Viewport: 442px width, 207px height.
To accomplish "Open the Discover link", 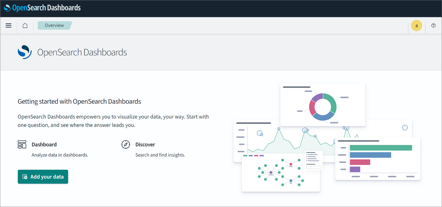I will 145,144.
